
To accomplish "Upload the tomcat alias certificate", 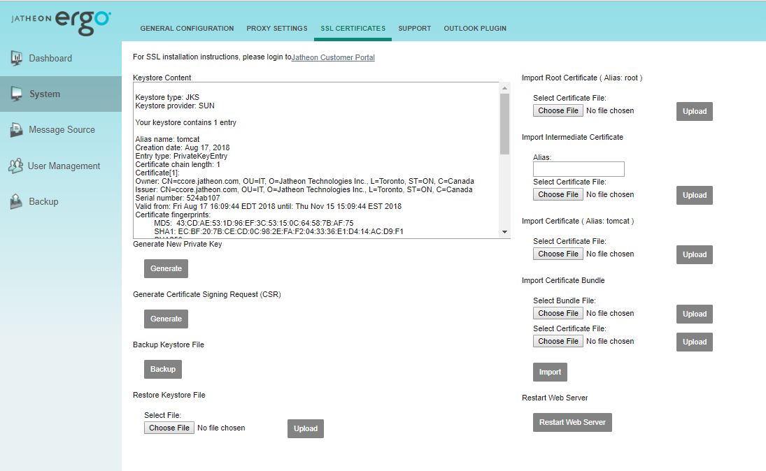I will click(x=694, y=255).
